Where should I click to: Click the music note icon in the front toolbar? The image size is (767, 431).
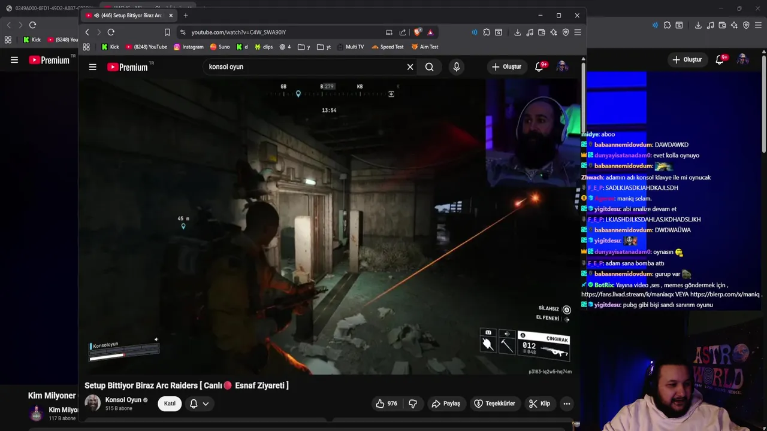click(x=530, y=32)
